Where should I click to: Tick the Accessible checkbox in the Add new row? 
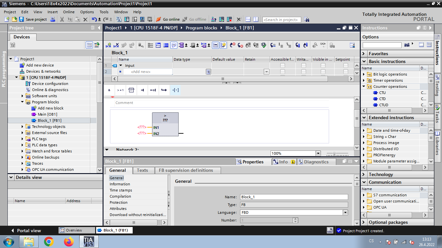click(x=282, y=72)
